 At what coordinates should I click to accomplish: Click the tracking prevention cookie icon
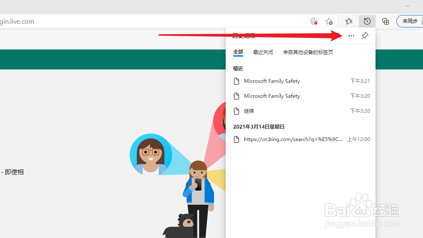[314, 21]
